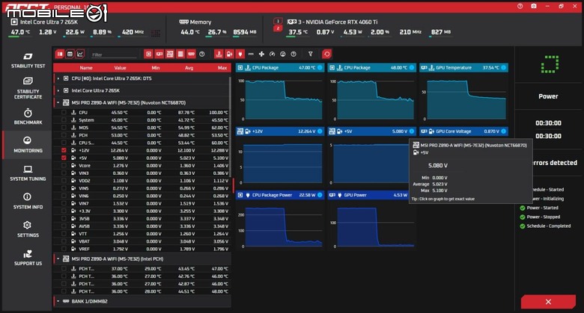
Task: Click the green dotted square status icon
Action: point(550,64)
